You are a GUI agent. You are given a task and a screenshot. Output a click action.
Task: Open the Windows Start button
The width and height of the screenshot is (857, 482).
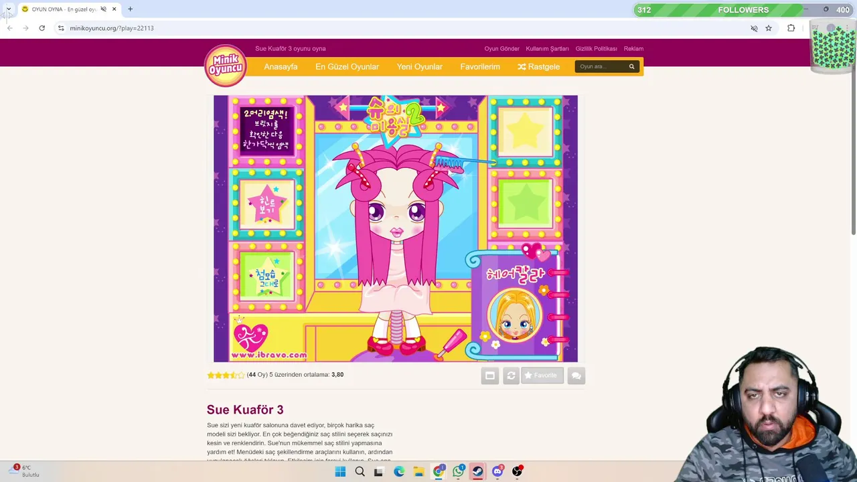(x=340, y=471)
